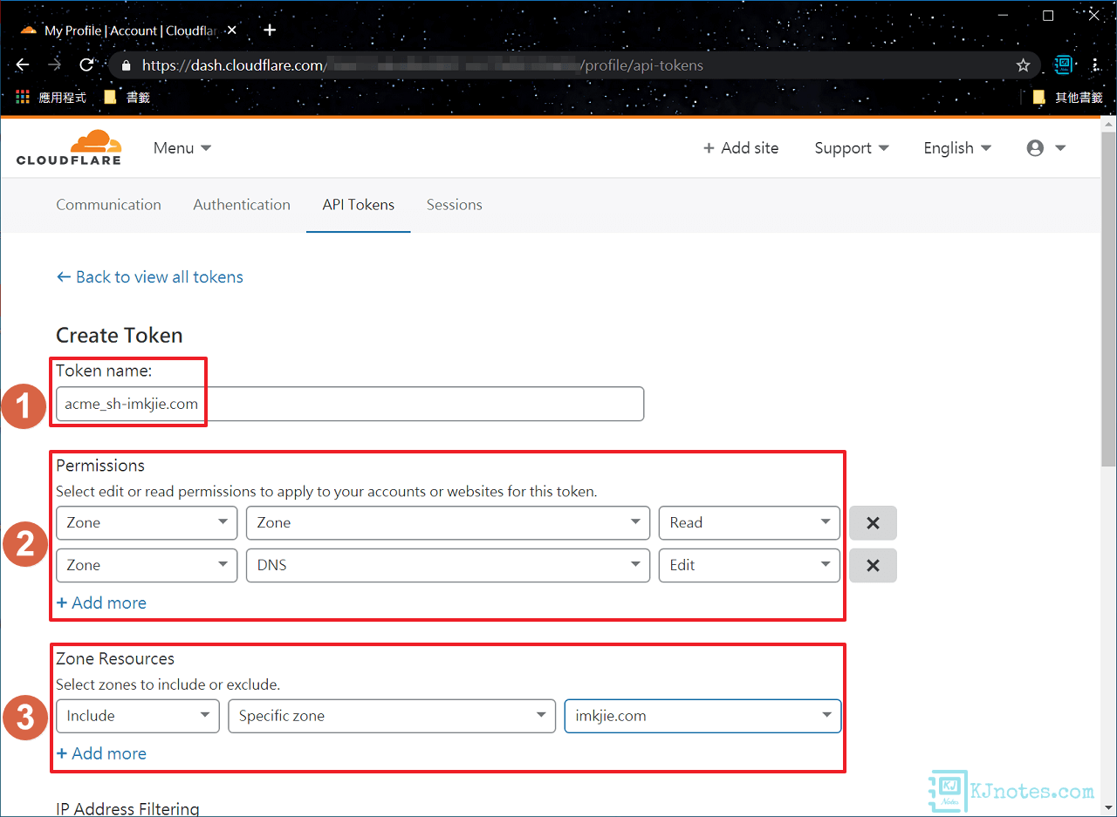1117x817 pixels.
Task: Change the Edit access level dropdown
Action: pyautogui.click(x=749, y=566)
